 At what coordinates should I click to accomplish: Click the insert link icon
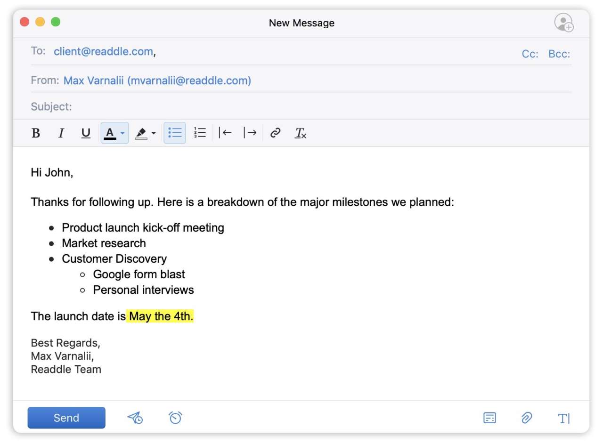pos(275,133)
